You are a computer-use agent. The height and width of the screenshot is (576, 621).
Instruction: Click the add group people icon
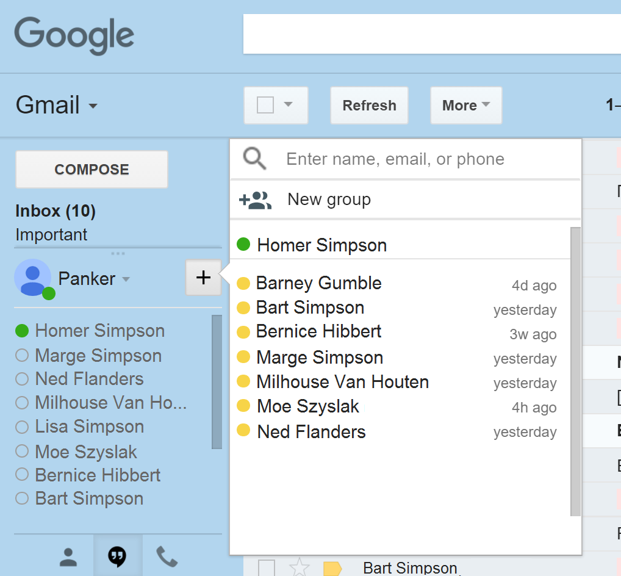coord(256,200)
